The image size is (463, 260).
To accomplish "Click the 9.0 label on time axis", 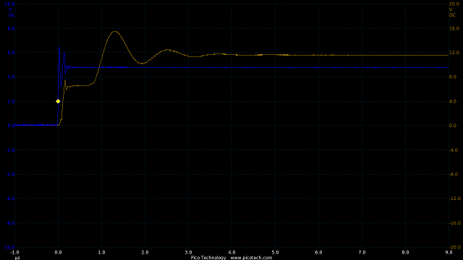I will coord(449,252).
